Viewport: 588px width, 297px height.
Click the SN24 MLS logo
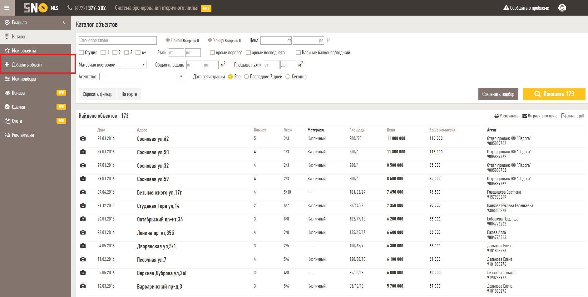click(41, 8)
